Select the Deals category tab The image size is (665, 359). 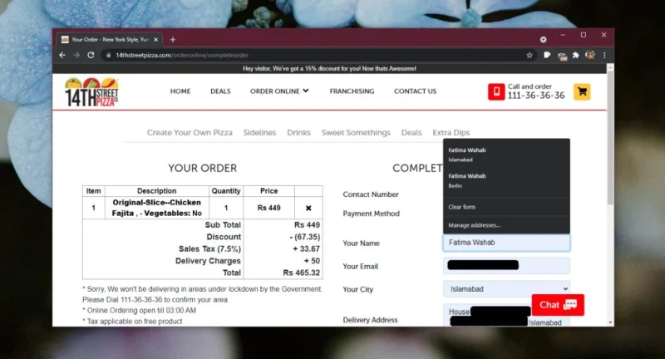(x=411, y=133)
